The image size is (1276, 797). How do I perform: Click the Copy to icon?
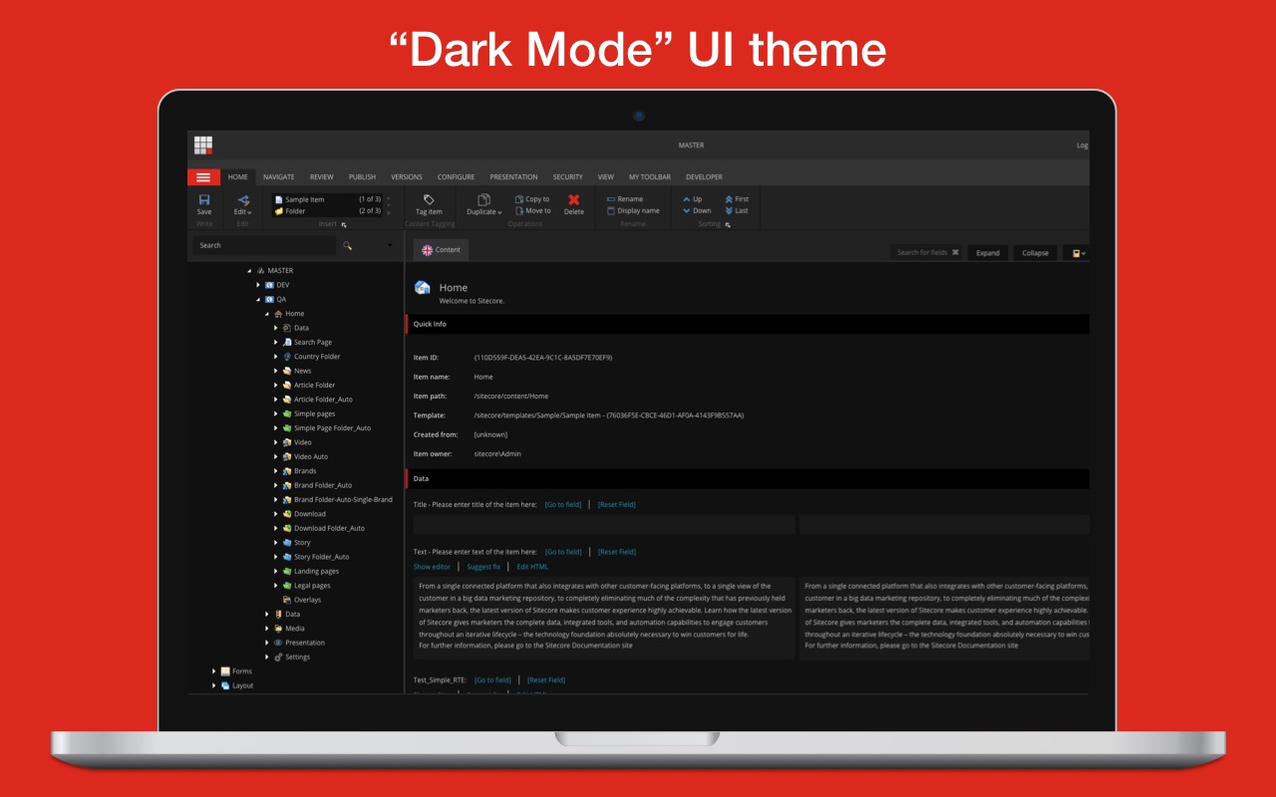(x=519, y=199)
